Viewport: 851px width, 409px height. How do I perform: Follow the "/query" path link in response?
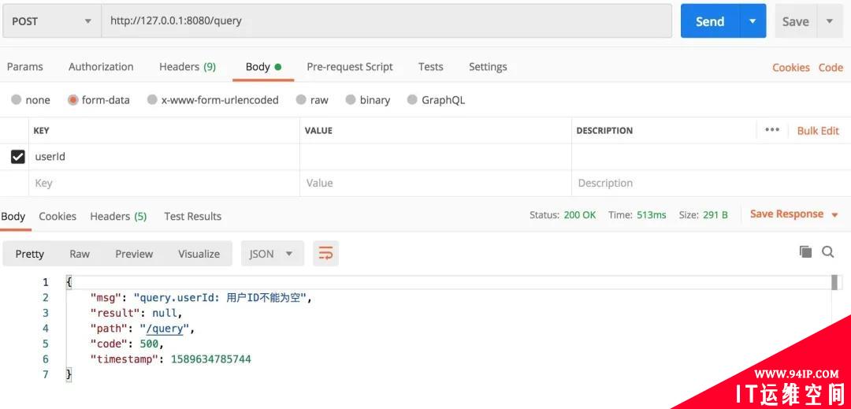tap(165, 328)
